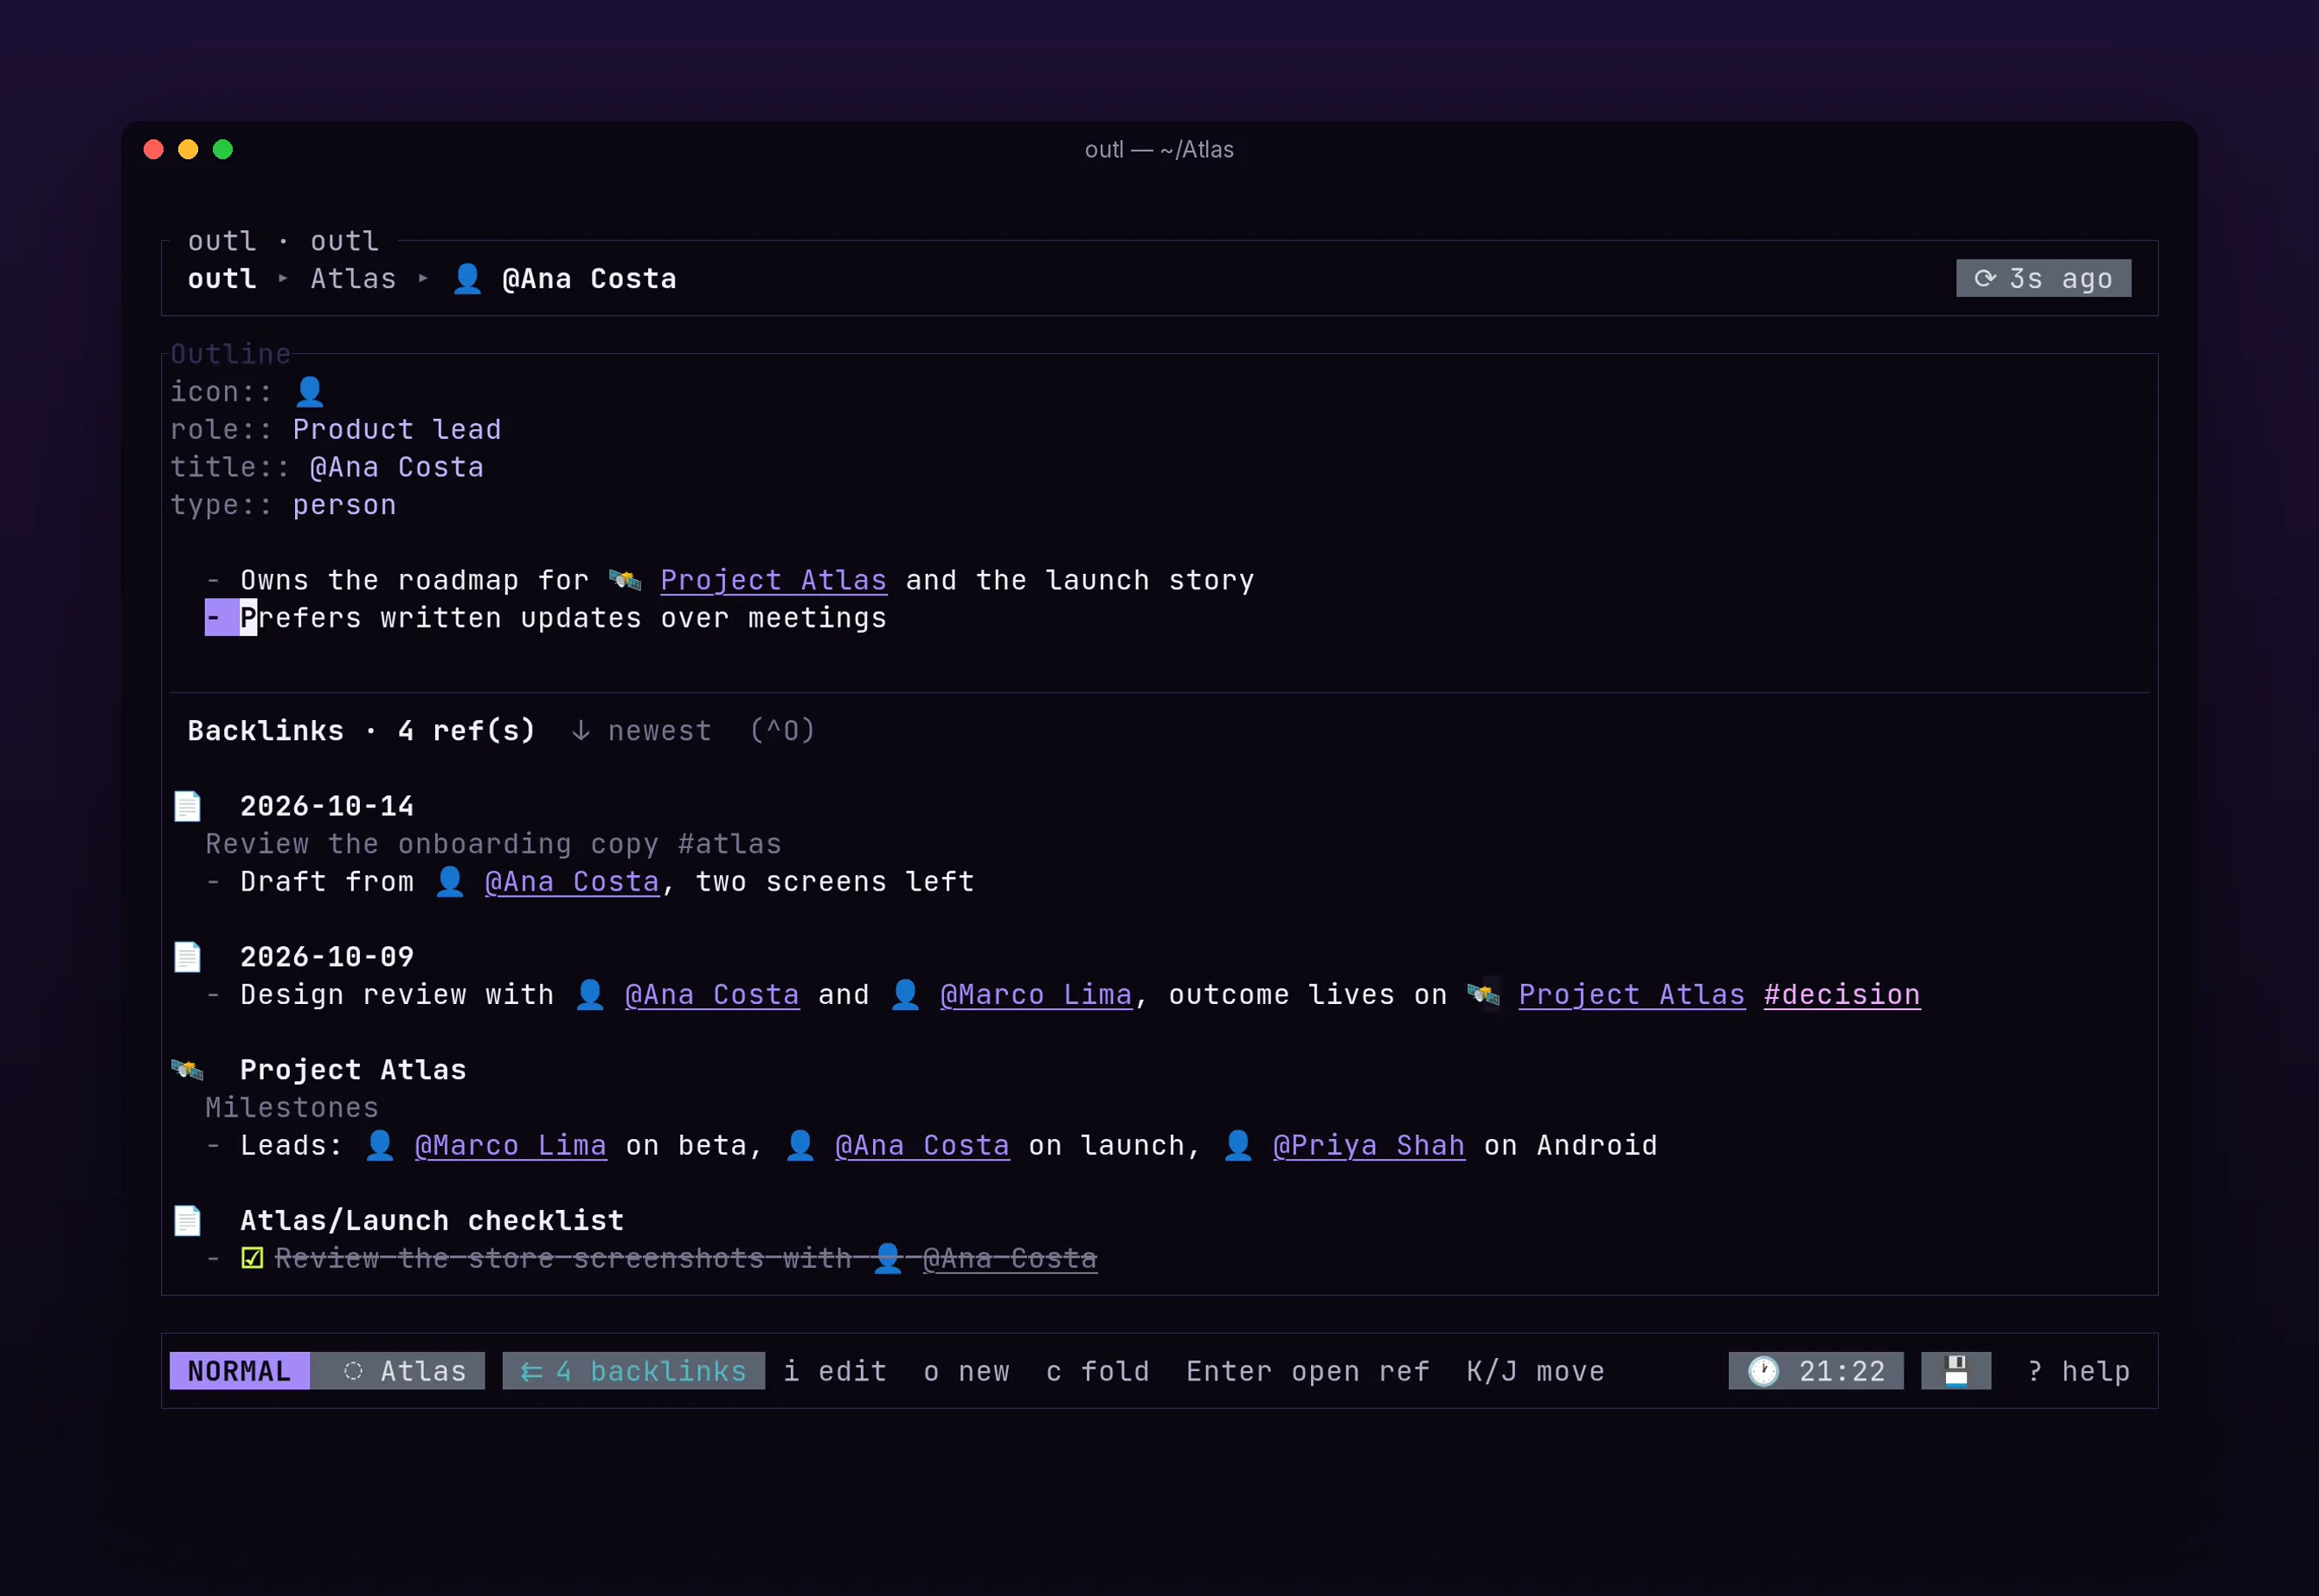The image size is (2319, 1596).
Task: Click the NORMAL mode indicator
Action: point(240,1371)
